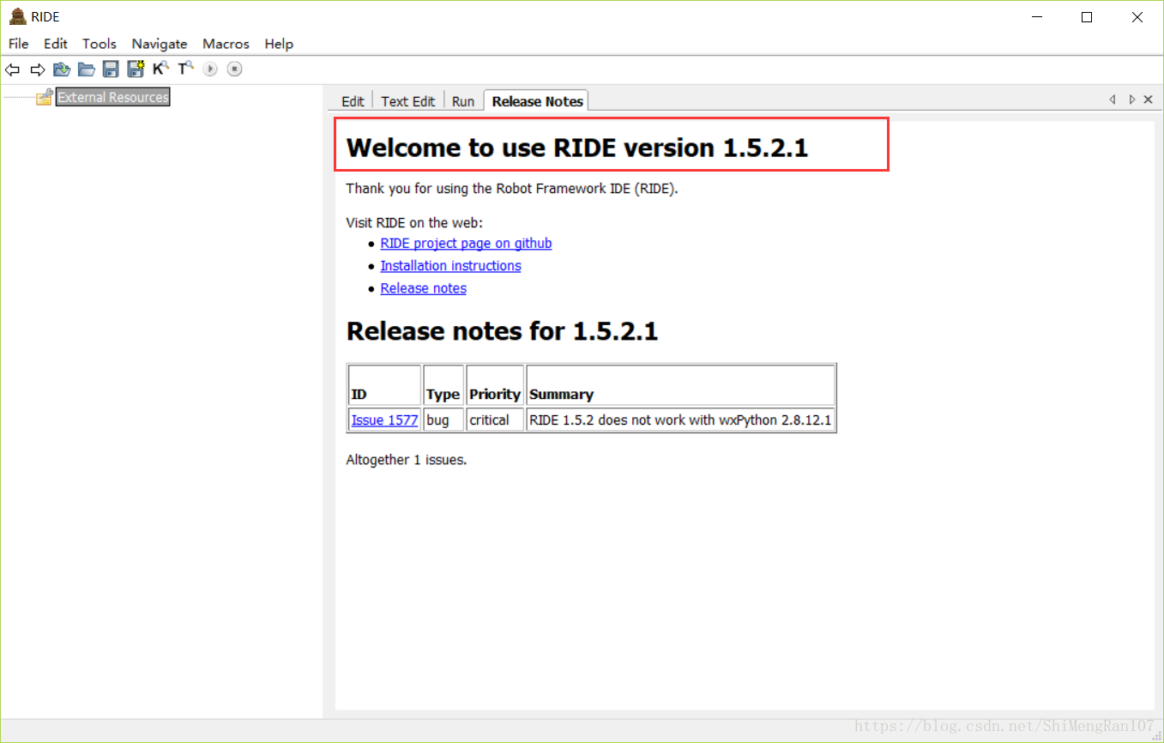Close the Release Notes tab with X
This screenshot has width=1164, height=743.
coord(1148,100)
